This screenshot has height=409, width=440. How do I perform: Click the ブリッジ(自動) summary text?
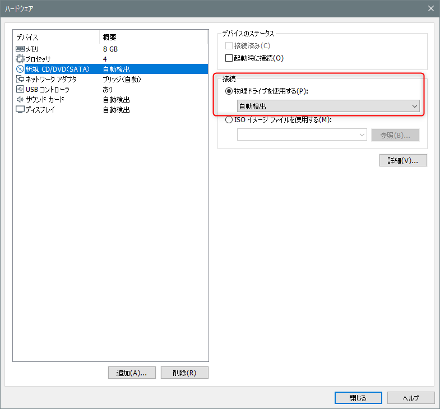pos(122,80)
